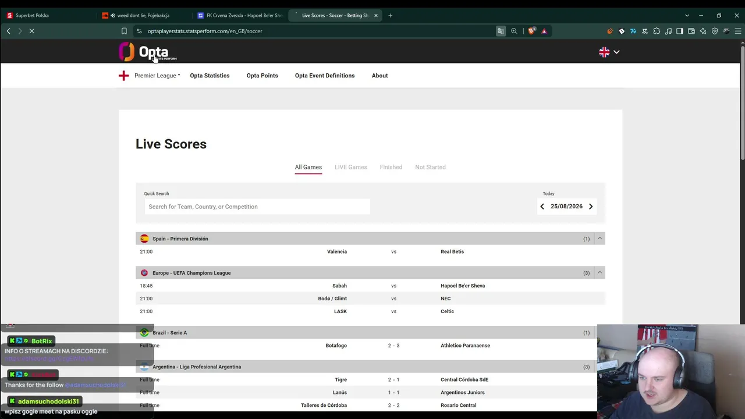Select the Finished filter tab

point(391,167)
